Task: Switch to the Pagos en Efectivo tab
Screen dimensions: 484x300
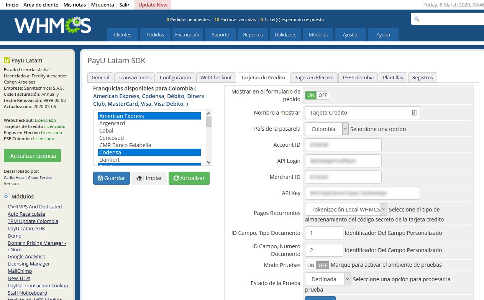Action: (314, 77)
